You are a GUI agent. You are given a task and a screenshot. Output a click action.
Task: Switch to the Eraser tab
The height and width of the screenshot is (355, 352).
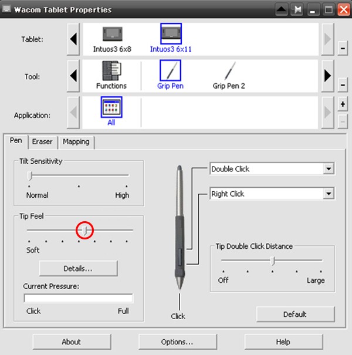point(42,142)
